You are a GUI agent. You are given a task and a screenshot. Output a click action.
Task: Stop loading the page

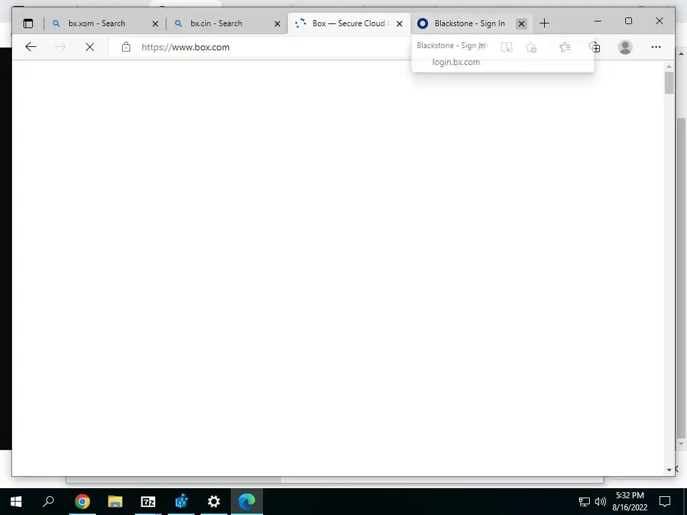click(90, 47)
